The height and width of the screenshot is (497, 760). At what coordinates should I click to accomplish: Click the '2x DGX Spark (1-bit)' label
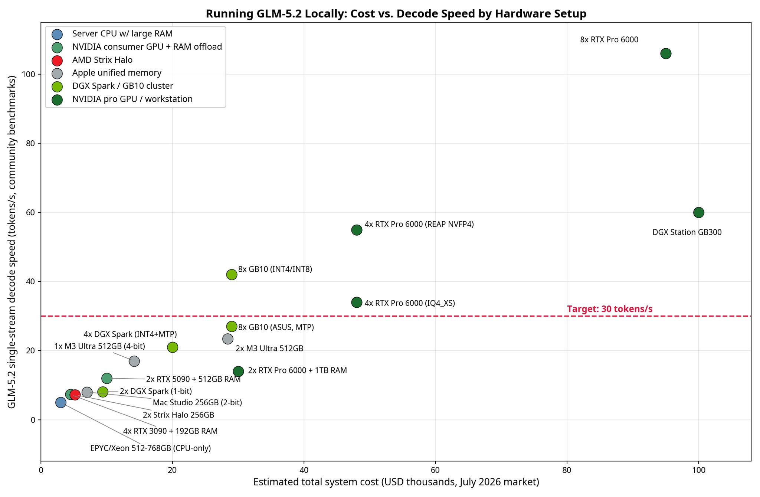156,391
